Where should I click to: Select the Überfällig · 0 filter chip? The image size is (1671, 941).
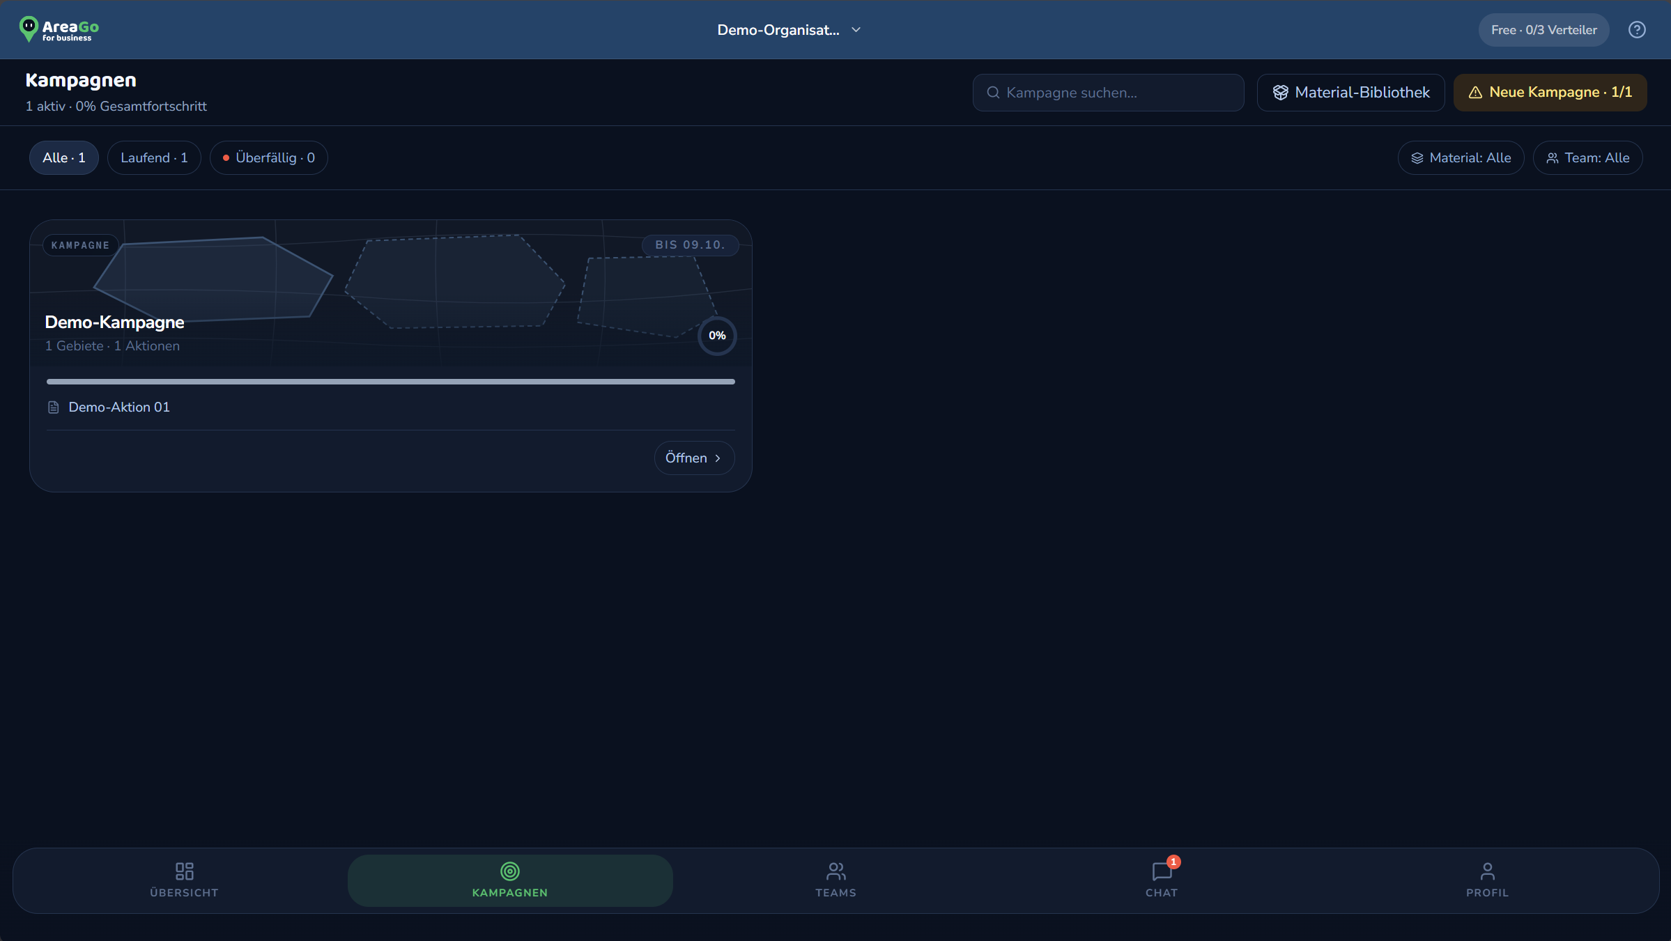[x=268, y=158]
